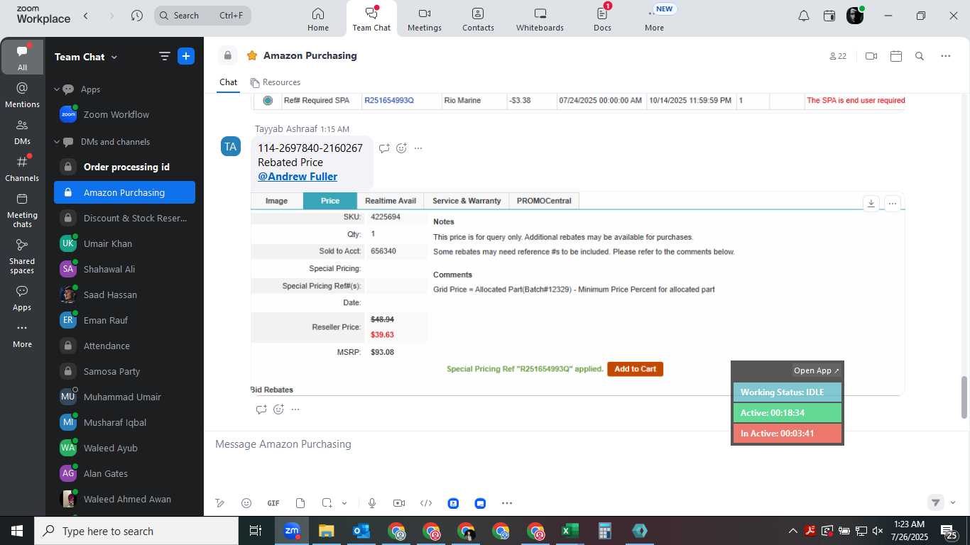This screenshot has height=545, width=970.
Task: Open the Samosa Party channel
Action: pos(124,371)
